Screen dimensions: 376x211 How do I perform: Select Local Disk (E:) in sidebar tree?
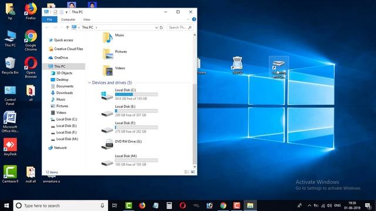click(x=64, y=126)
